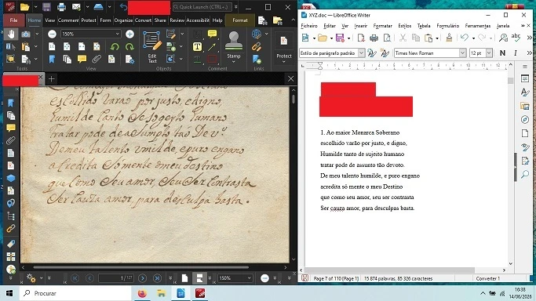The height and width of the screenshot is (301, 536).
Task: Go to next page in PDF
Action: click(143, 278)
